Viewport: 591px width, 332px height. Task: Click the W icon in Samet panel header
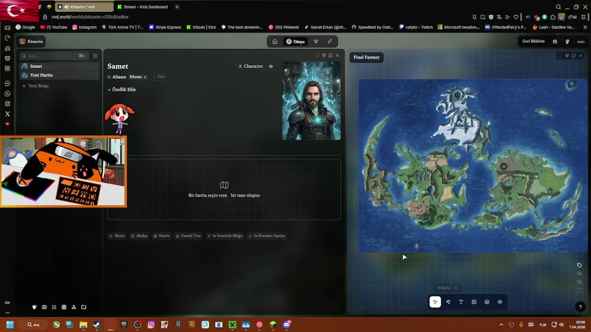(x=324, y=55)
